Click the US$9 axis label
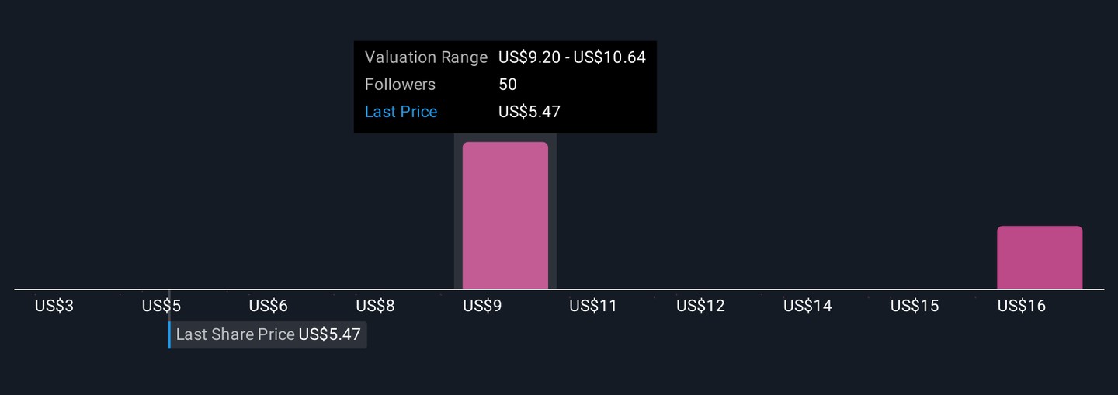 pos(482,306)
